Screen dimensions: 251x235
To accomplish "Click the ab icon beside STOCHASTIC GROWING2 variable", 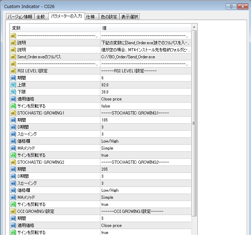I will [13, 162].
